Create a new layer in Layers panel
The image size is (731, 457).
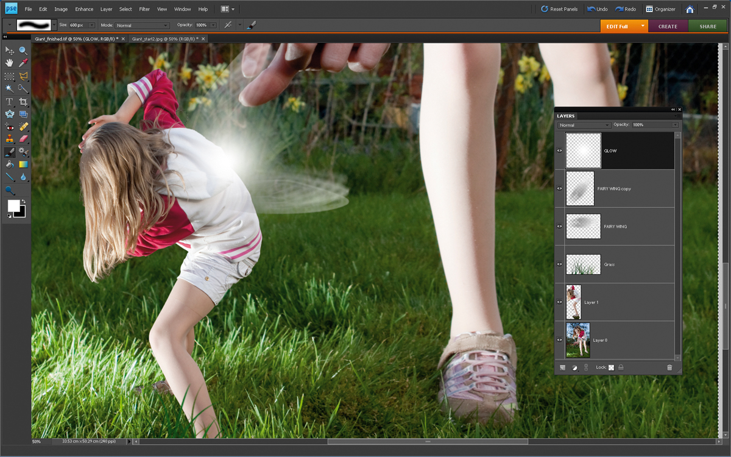562,367
